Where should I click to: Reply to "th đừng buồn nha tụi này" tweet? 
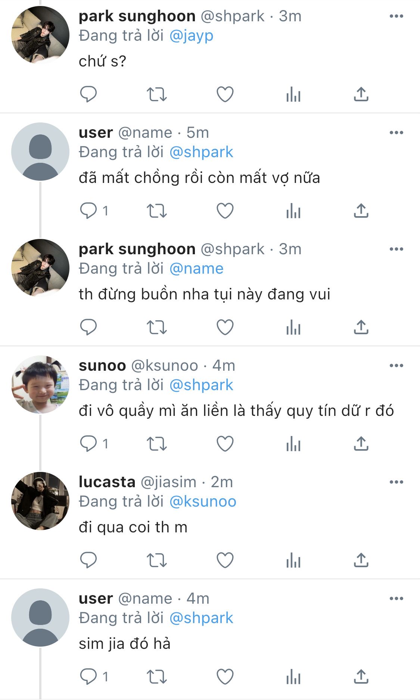tap(88, 327)
